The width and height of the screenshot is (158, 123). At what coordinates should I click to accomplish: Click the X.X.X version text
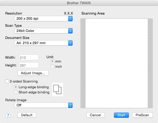click(68, 13)
